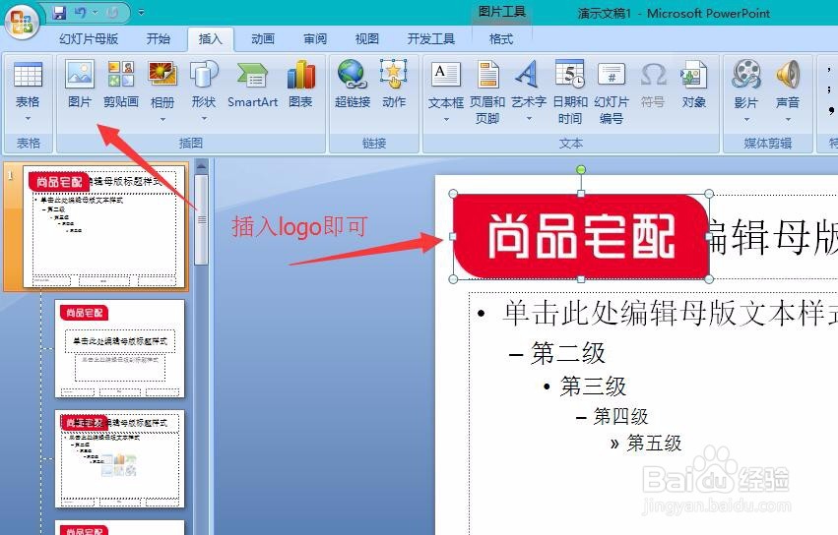Expand the WordArt (艺术字) dropdown arrow
The height and width of the screenshot is (535, 838).
[x=529, y=119]
